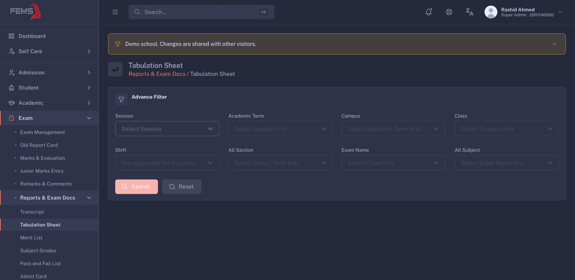Click the FEMS logo
575x280 pixels.
coord(26,12)
